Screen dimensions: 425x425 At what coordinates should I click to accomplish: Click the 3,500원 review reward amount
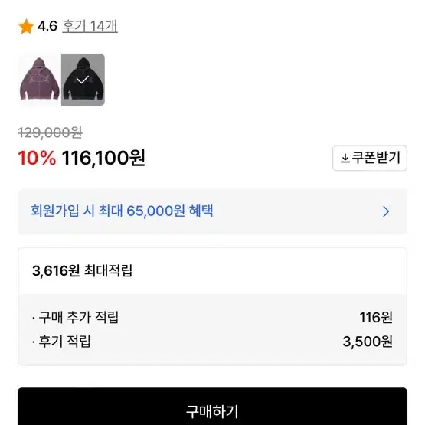368,342
